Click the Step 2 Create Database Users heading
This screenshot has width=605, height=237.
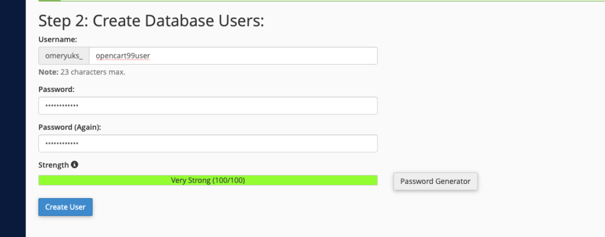(151, 21)
